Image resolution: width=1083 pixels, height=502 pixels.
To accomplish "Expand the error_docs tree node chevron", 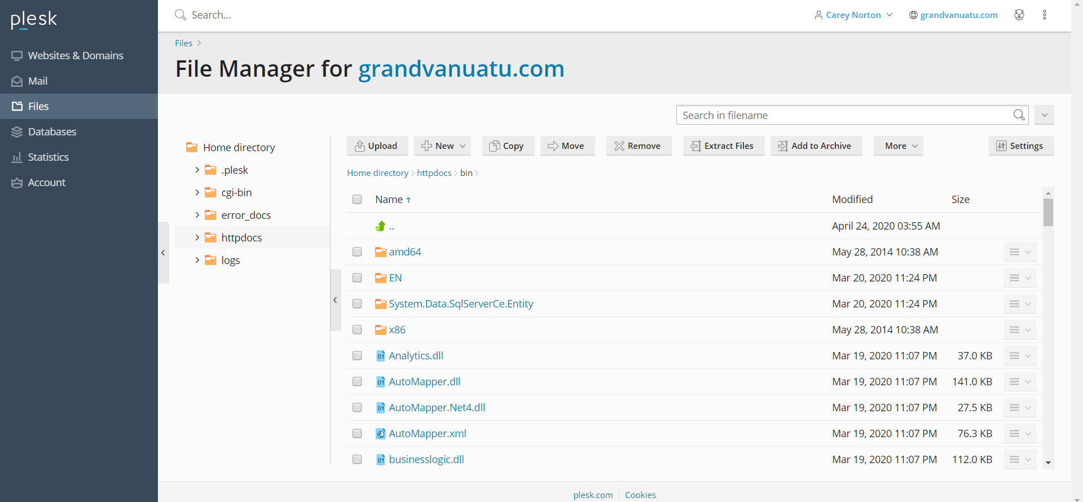I will tap(197, 215).
